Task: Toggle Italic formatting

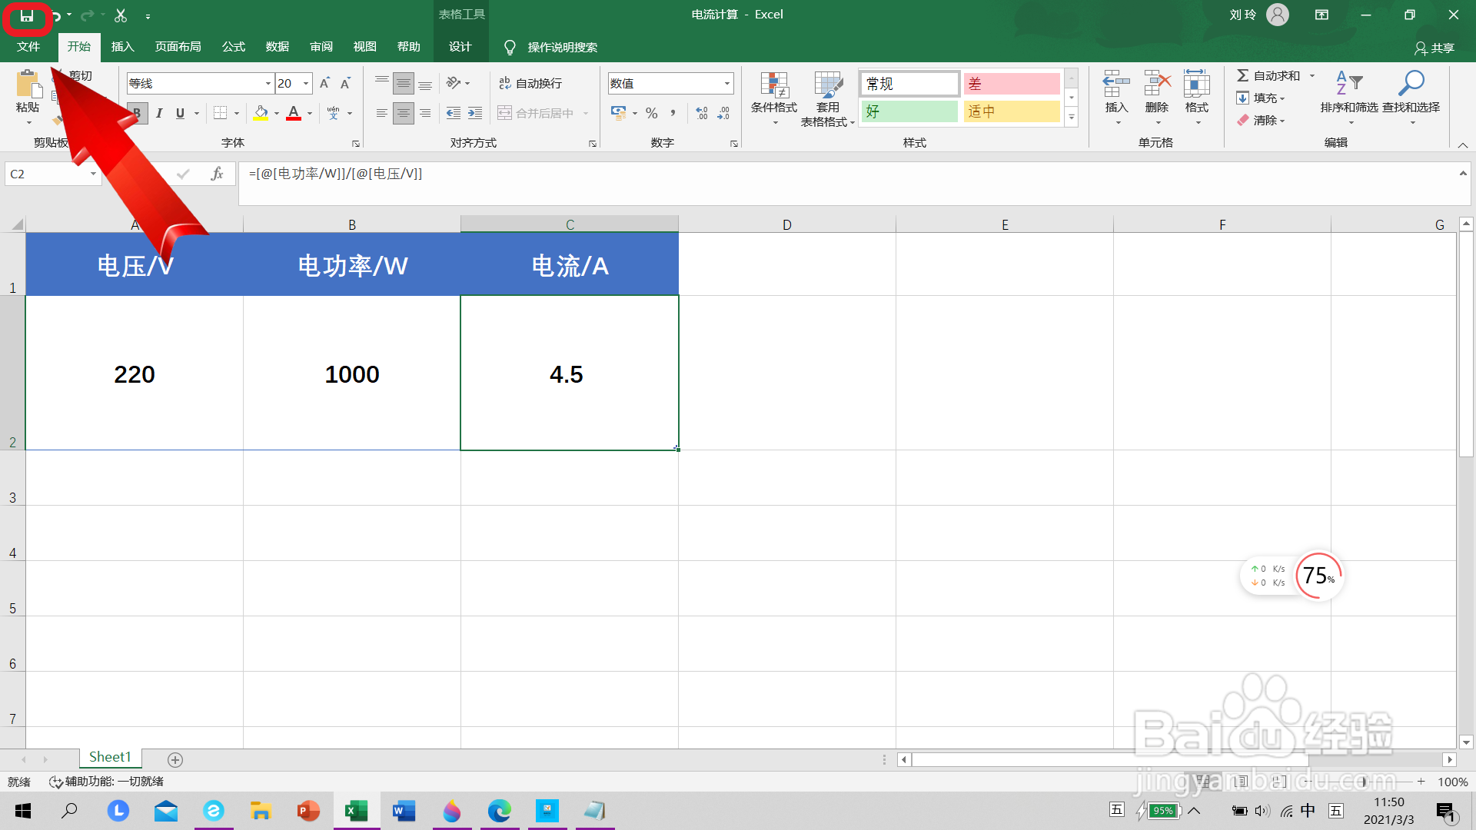Action: click(x=159, y=113)
